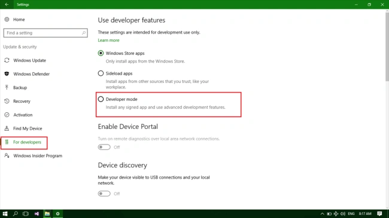The height and width of the screenshot is (218, 389).
Task: Toggle Device discovery switch
Action: coord(104,194)
